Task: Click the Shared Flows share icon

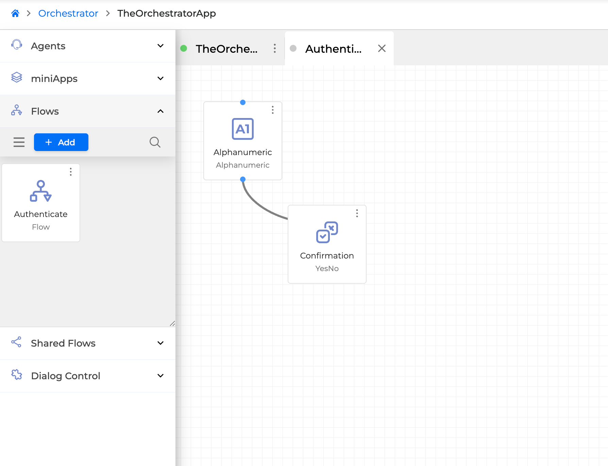Action: coord(16,343)
